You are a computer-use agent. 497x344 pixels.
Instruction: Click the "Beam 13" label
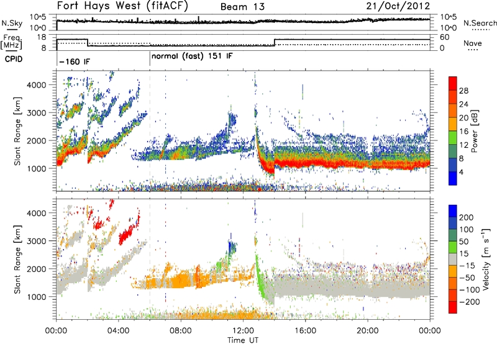(x=242, y=7)
